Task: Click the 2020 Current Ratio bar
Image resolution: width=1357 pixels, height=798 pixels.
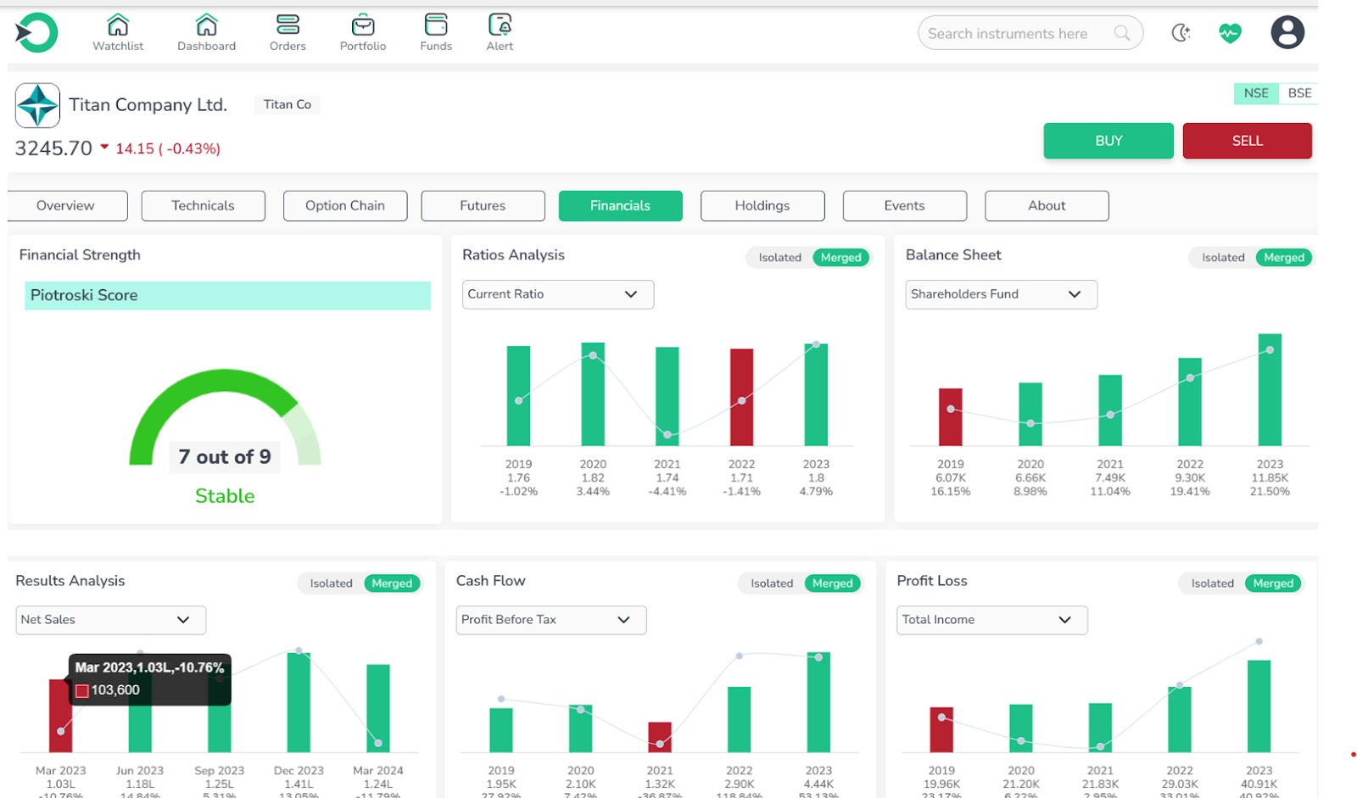Action: point(593,394)
